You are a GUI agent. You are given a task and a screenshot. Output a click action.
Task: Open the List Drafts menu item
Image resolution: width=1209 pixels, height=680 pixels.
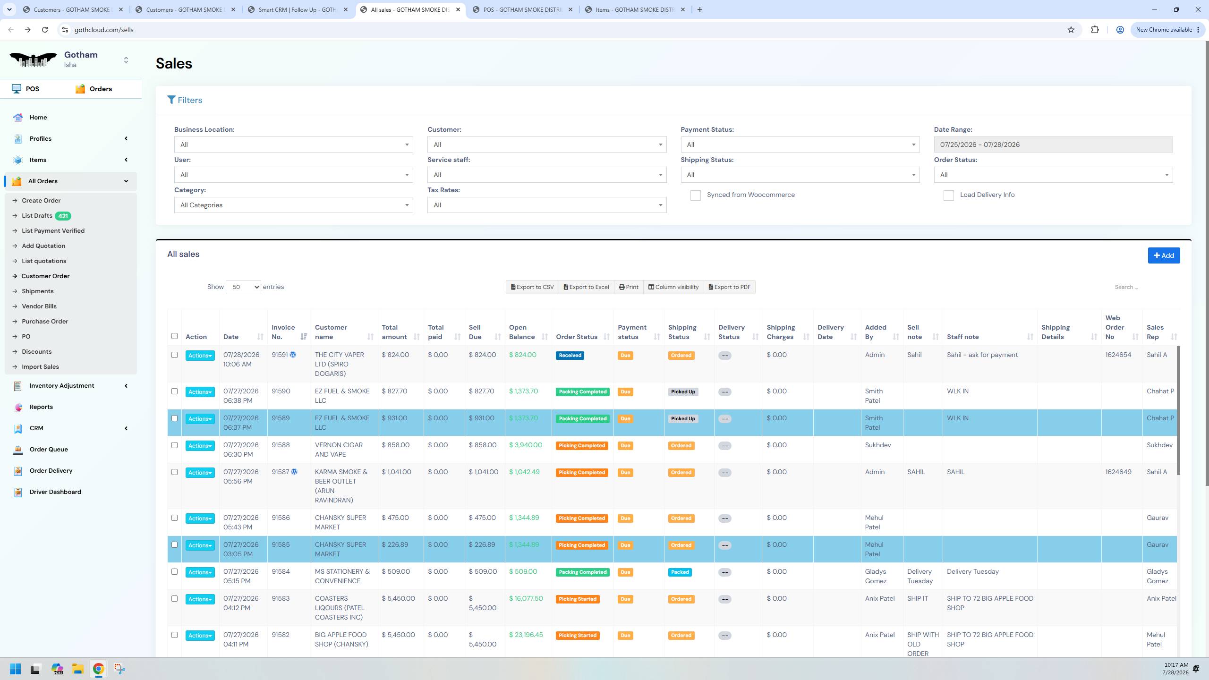37,216
